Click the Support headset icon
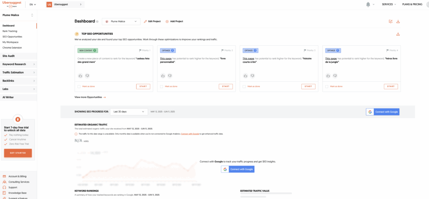The image size is (429, 199). tap(4, 188)
